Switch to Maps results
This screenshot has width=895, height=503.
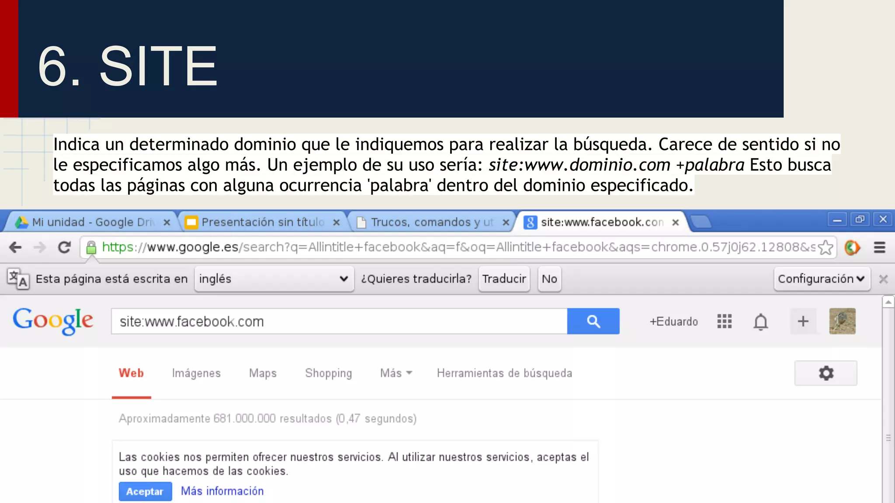click(263, 373)
